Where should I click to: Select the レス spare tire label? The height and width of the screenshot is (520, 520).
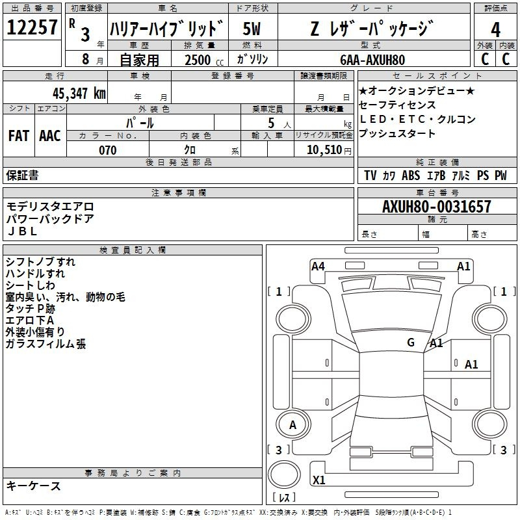tap(284, 499)
